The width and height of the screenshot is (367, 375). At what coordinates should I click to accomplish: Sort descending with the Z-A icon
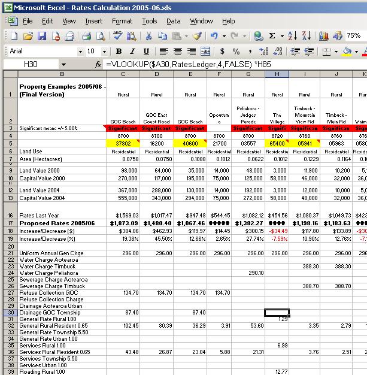307,36
